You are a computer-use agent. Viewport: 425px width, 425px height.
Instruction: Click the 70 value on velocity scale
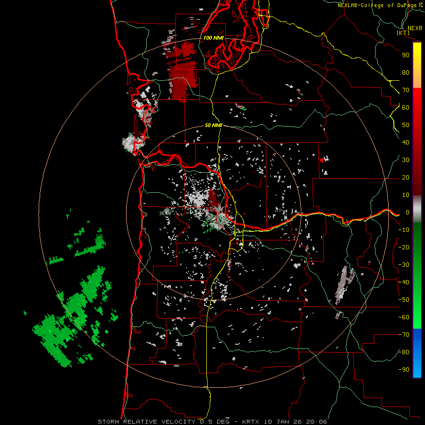coord(406,90)
